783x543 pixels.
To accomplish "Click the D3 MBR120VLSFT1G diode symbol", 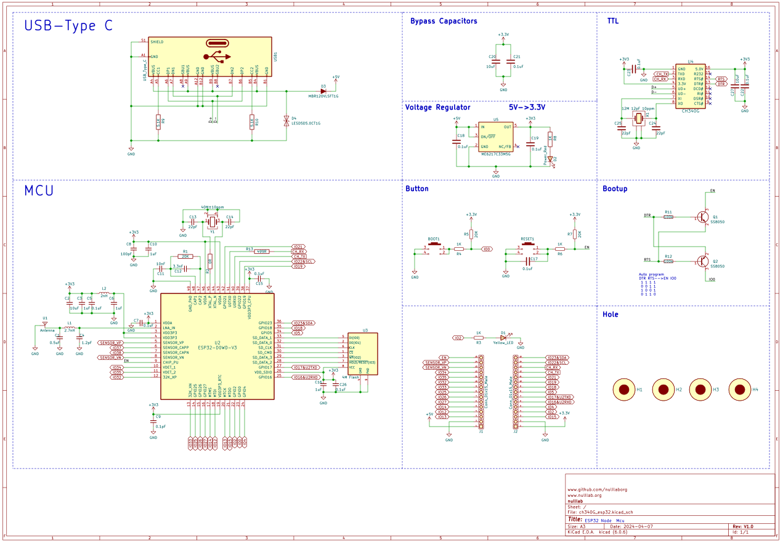I will 323,91.
